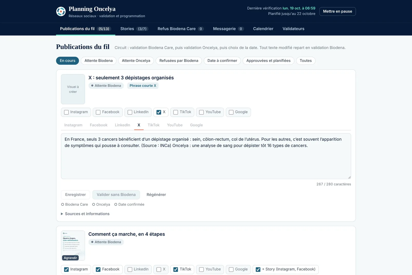Check YouTube on the 4 étapes post
Viewport: 412px width, 275px height.
[201, 269]
